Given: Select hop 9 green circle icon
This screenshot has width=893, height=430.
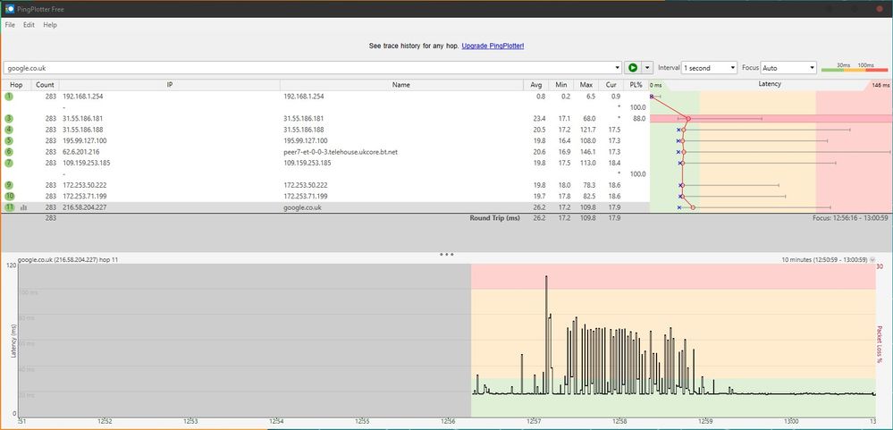Looking at the screenshot, I should (x=9, y=185).
